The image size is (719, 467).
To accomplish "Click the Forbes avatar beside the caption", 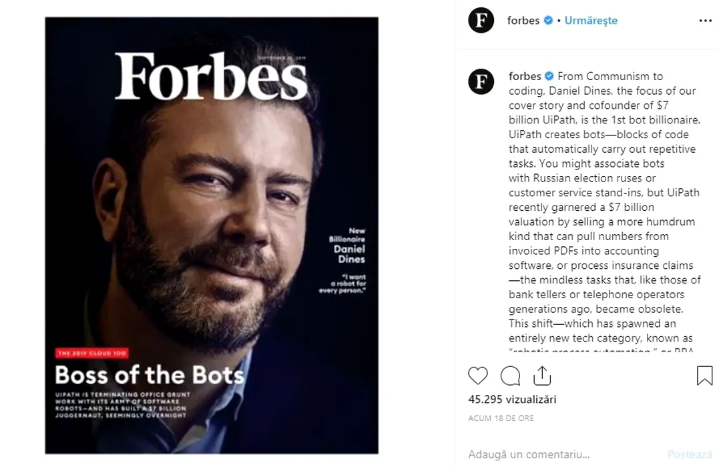I will (481, 82).
